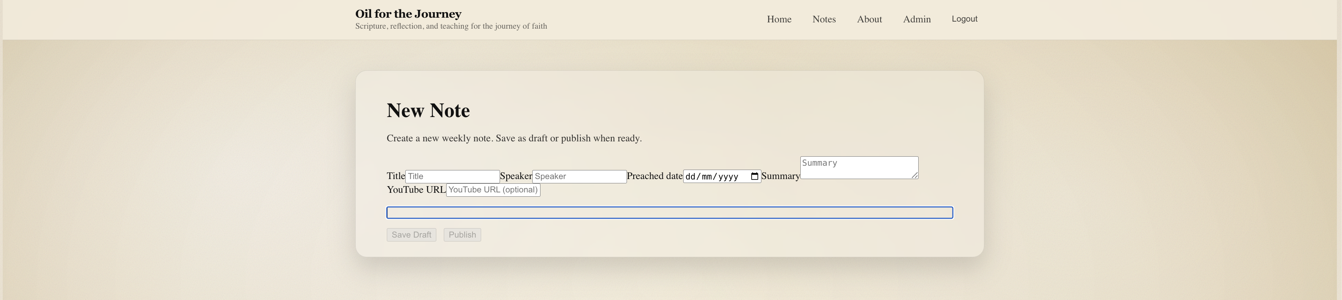The height and width of the screenshot is (300, 1342).
Task: Hit the Publish button
Action: coord(462,235)
